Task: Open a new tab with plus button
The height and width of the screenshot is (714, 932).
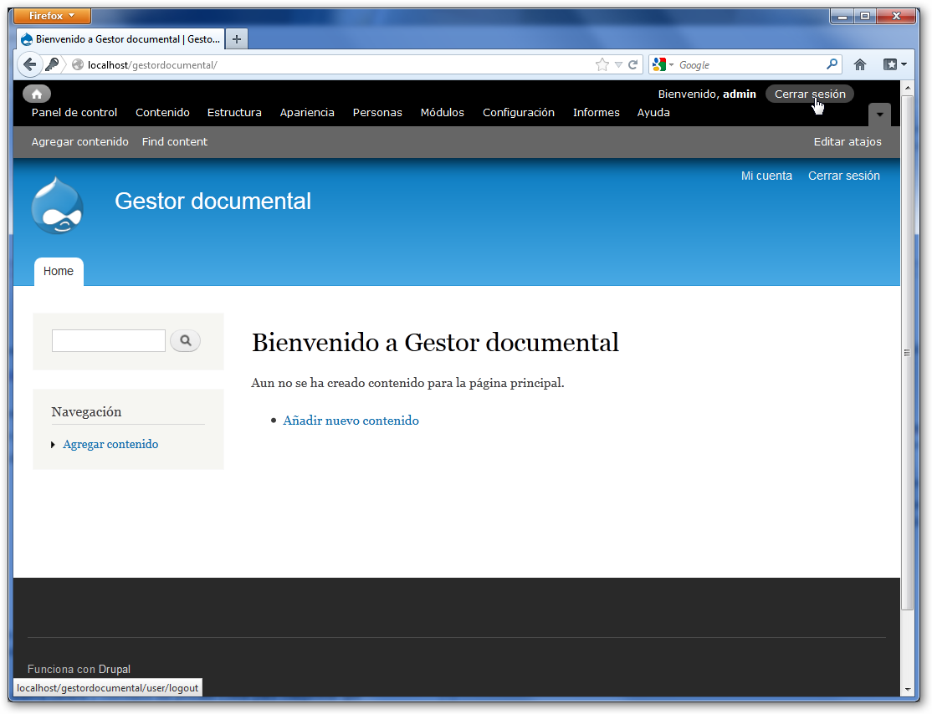Action: pyautogui.click(x=237, y=39)
